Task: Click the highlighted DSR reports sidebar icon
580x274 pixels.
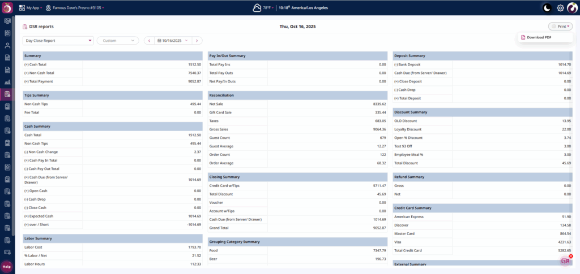Action: [x=7, y=94]
